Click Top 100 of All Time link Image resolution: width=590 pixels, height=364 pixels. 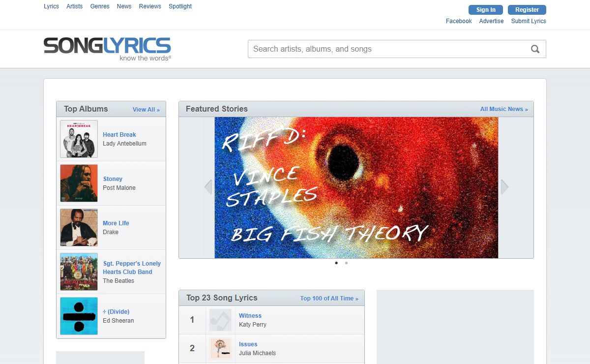329,299
